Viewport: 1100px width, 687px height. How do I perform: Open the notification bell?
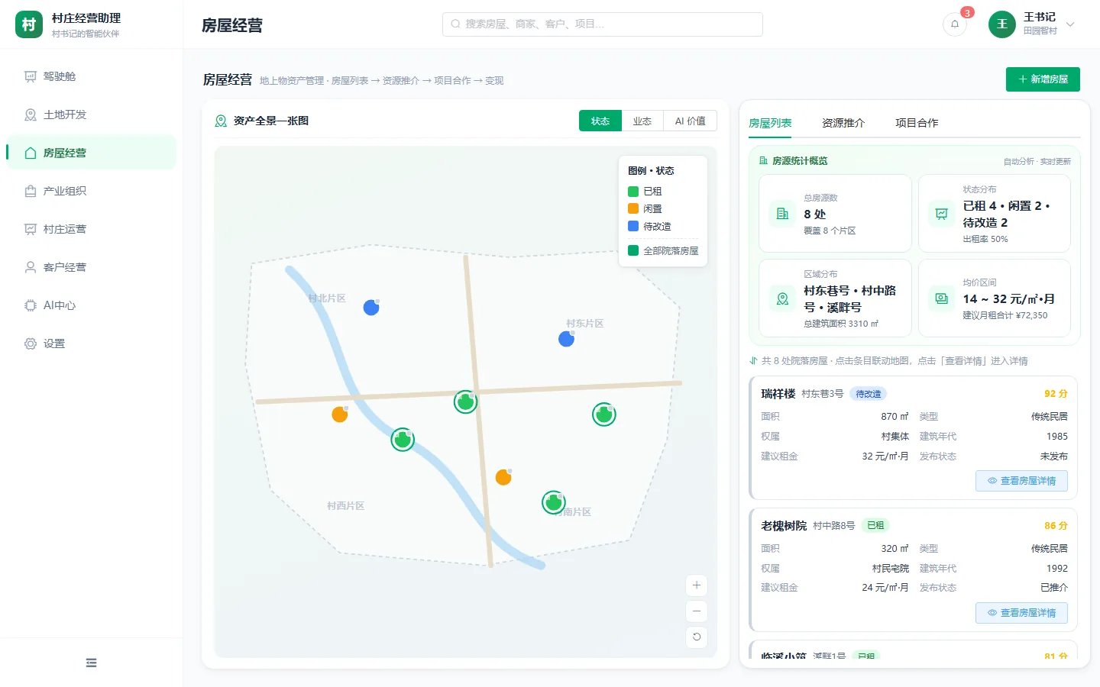(955, 24)
